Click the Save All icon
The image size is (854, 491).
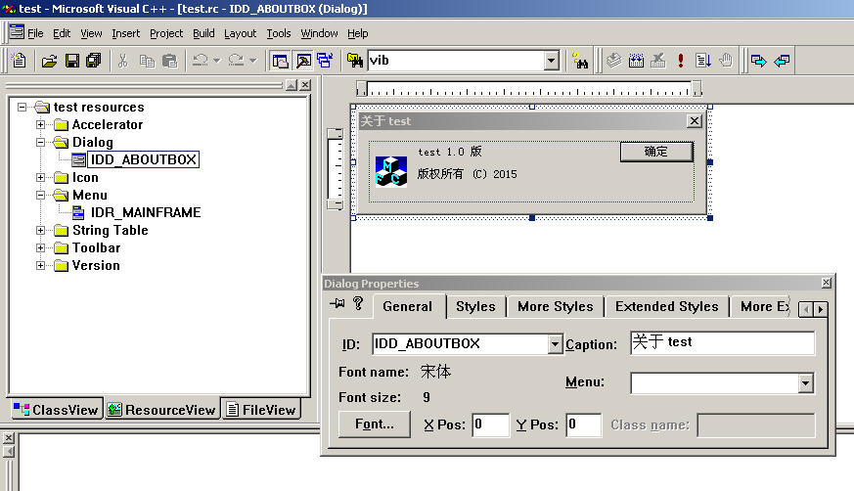click(x=94, y=61)
